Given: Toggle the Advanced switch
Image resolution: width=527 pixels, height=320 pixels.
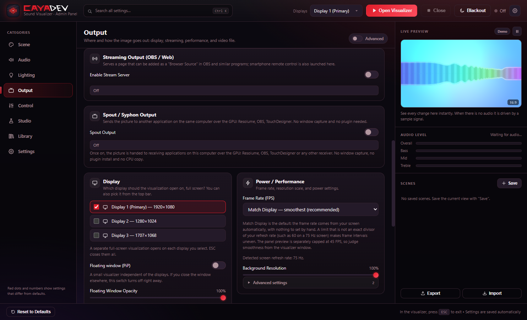Looking at the screenshot, I should pyautogui.click(x=357, y=39).
